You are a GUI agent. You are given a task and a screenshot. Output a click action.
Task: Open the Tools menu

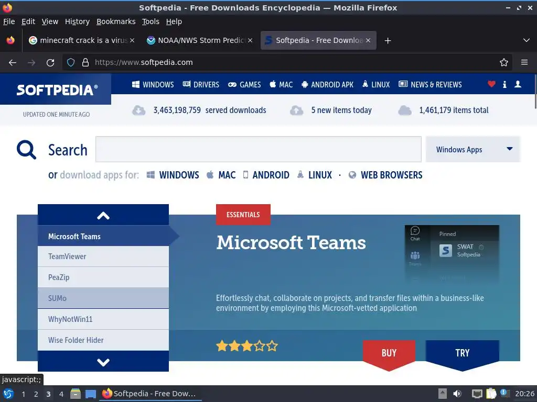pyautogui.click(x=151, y=21)
